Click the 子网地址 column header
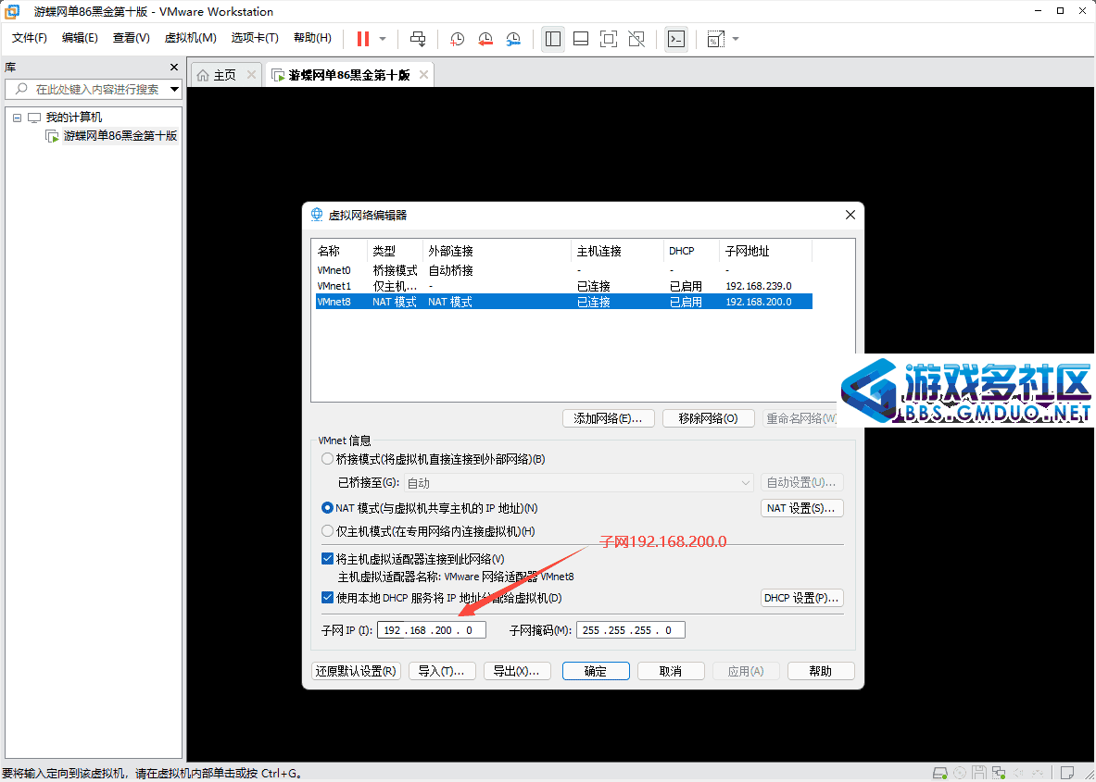Viewport: 1096px width, 782px height. (x=765, y=251)
